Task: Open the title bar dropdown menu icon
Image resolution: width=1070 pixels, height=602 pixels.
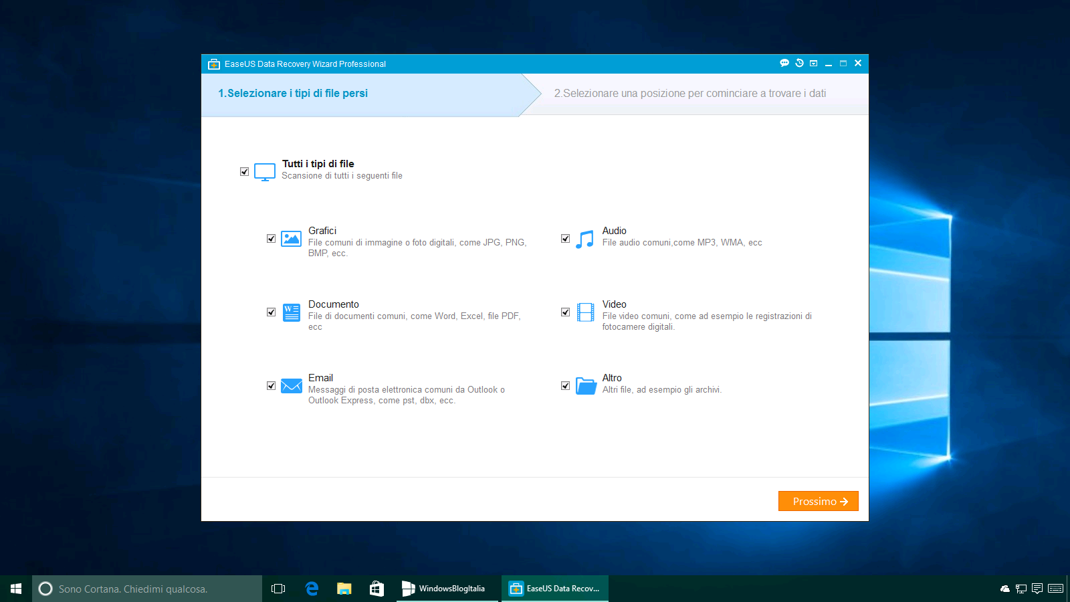Action: click(814, 64)
